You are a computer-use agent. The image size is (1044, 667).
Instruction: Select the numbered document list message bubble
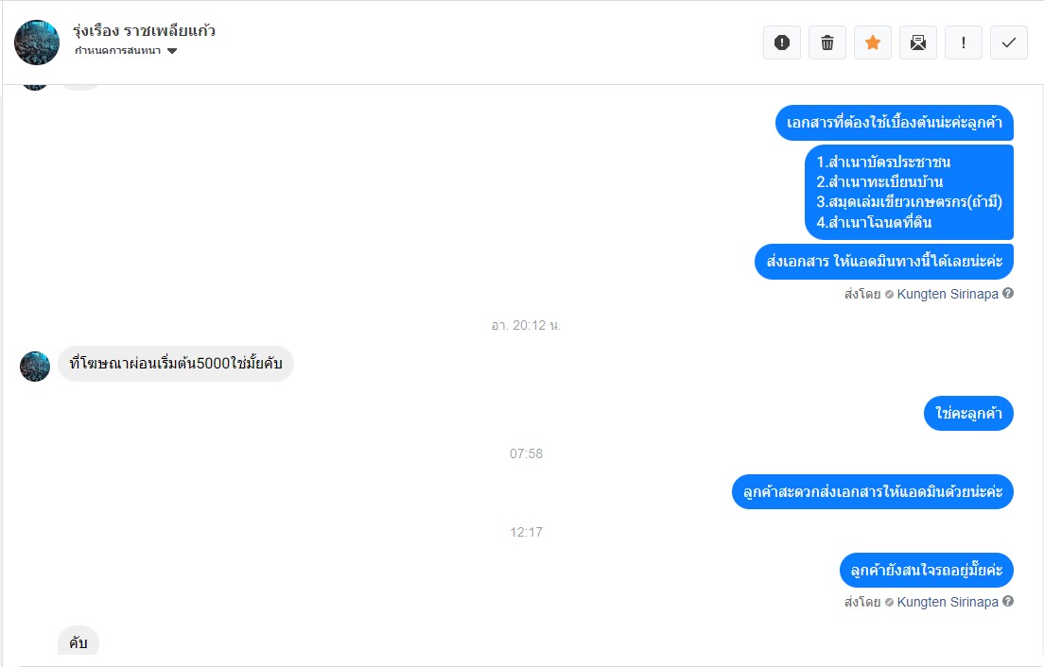[909, 192]
